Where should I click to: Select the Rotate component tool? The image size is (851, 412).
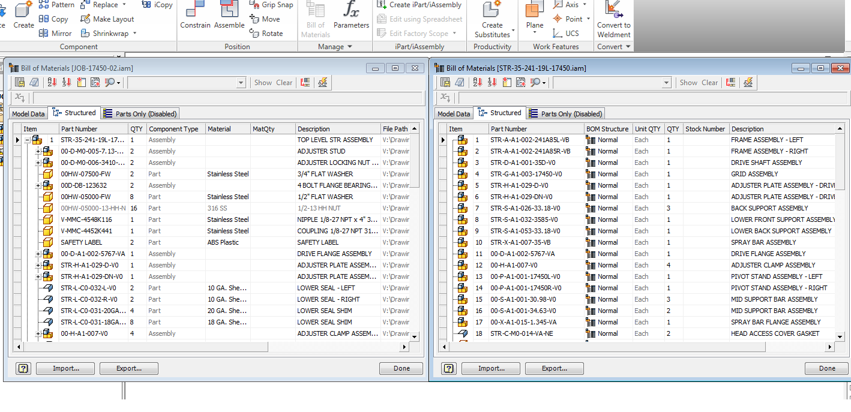[266, 33]
